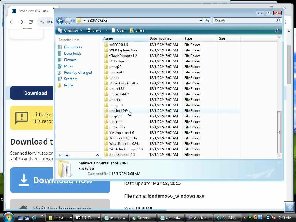Image resolution: width=296 pixels, height=222 pixels.
Task: Sort by the Name column header
Action: coord(125,38)
